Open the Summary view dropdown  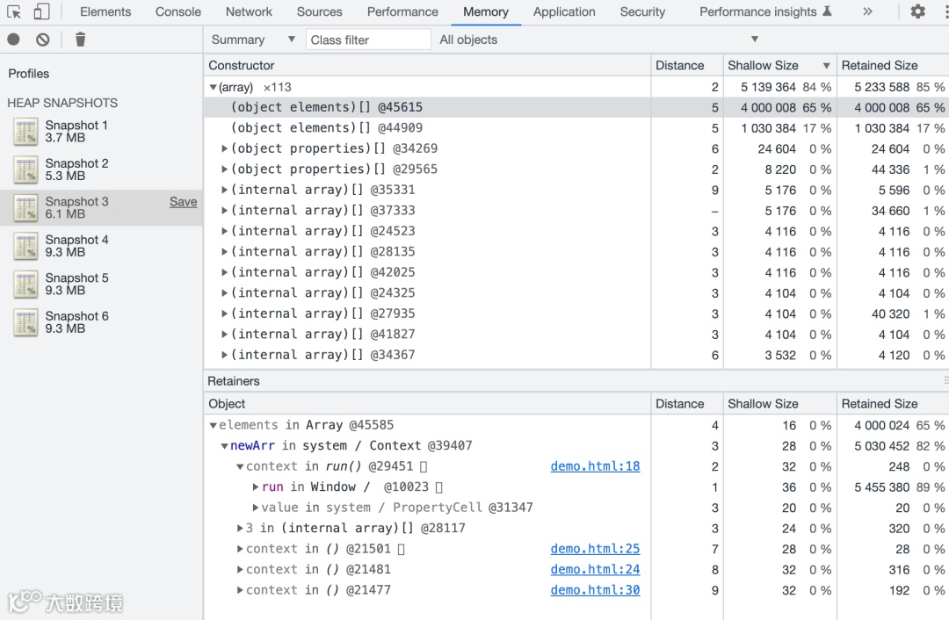point(253,40)
